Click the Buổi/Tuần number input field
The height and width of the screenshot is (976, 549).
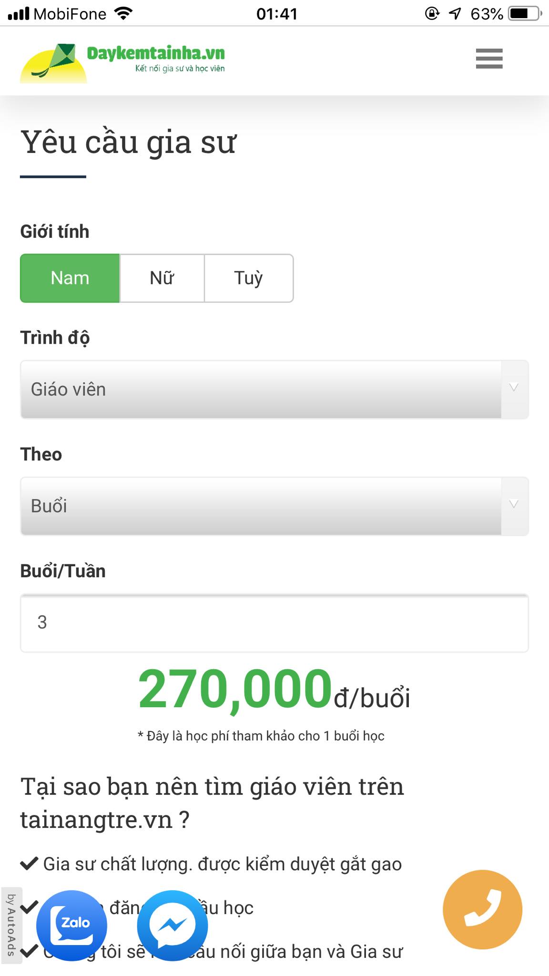pos(274,622)
